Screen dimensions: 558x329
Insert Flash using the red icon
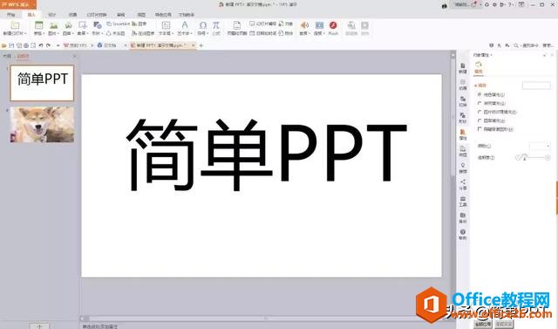[x=333, y=25]
